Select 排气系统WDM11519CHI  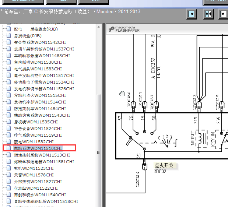click(38, 135)
